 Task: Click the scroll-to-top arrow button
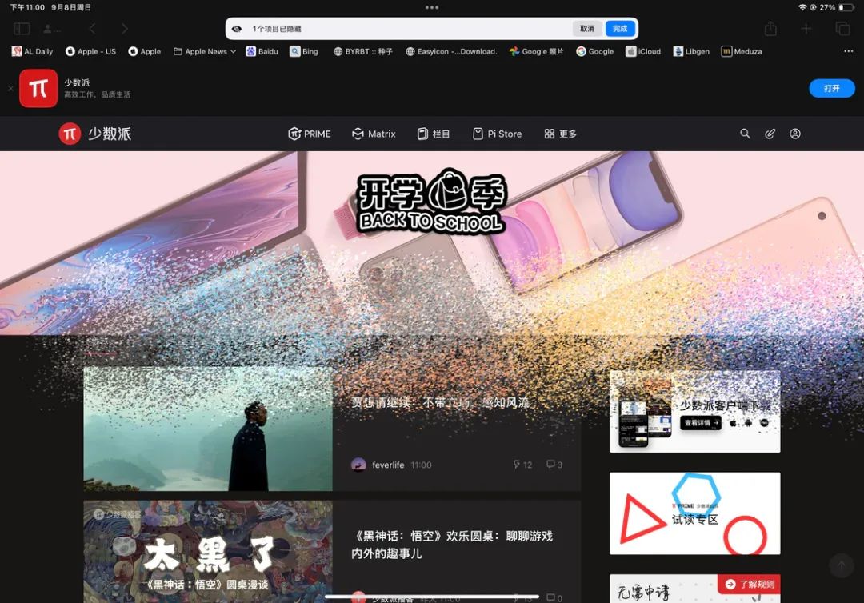(x=841, y=565)
